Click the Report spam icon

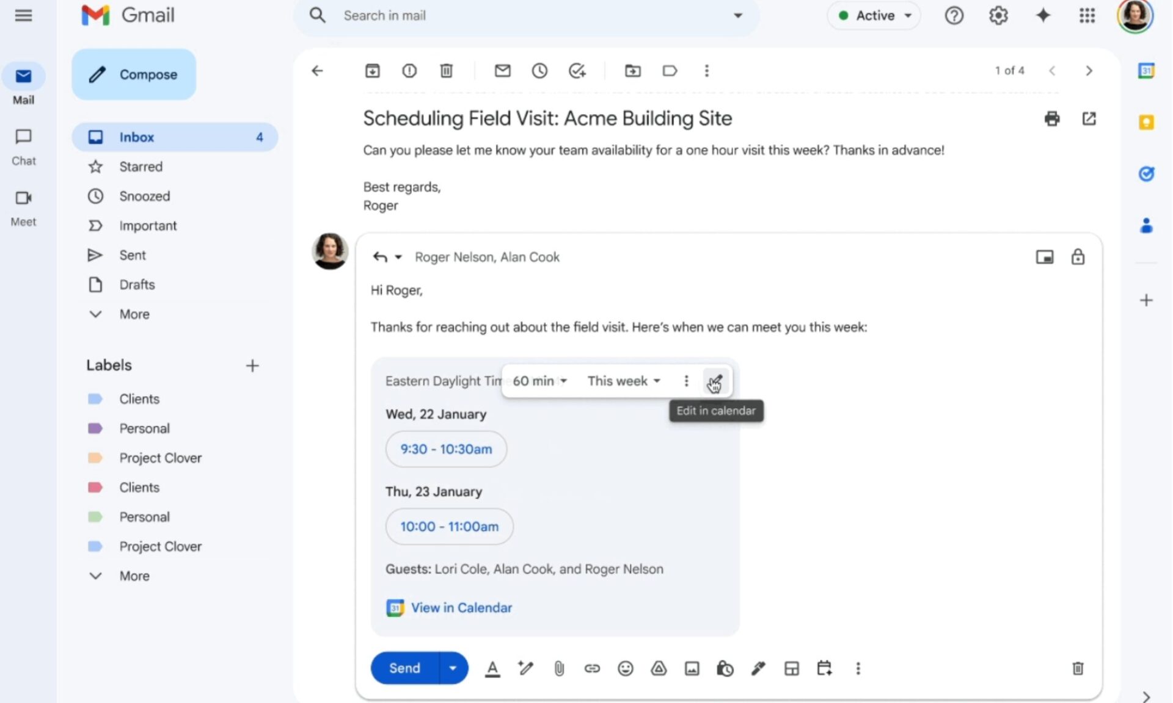pos(409,71)
